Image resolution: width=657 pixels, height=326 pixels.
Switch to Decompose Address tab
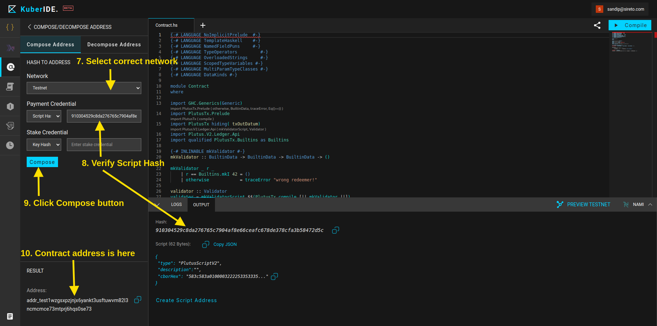(114, 45)
